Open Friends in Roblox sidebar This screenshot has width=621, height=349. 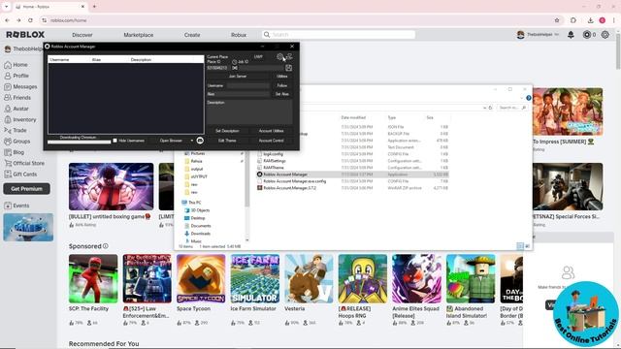(17, 97)
